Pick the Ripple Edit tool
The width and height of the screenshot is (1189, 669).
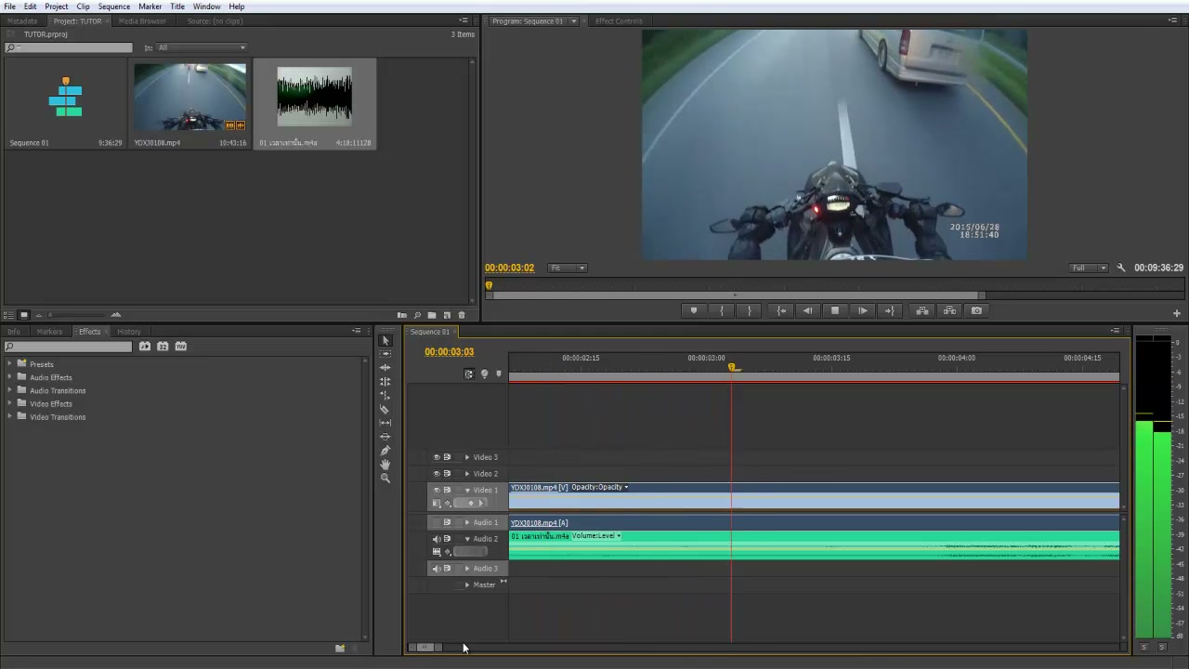pos(385,368)
